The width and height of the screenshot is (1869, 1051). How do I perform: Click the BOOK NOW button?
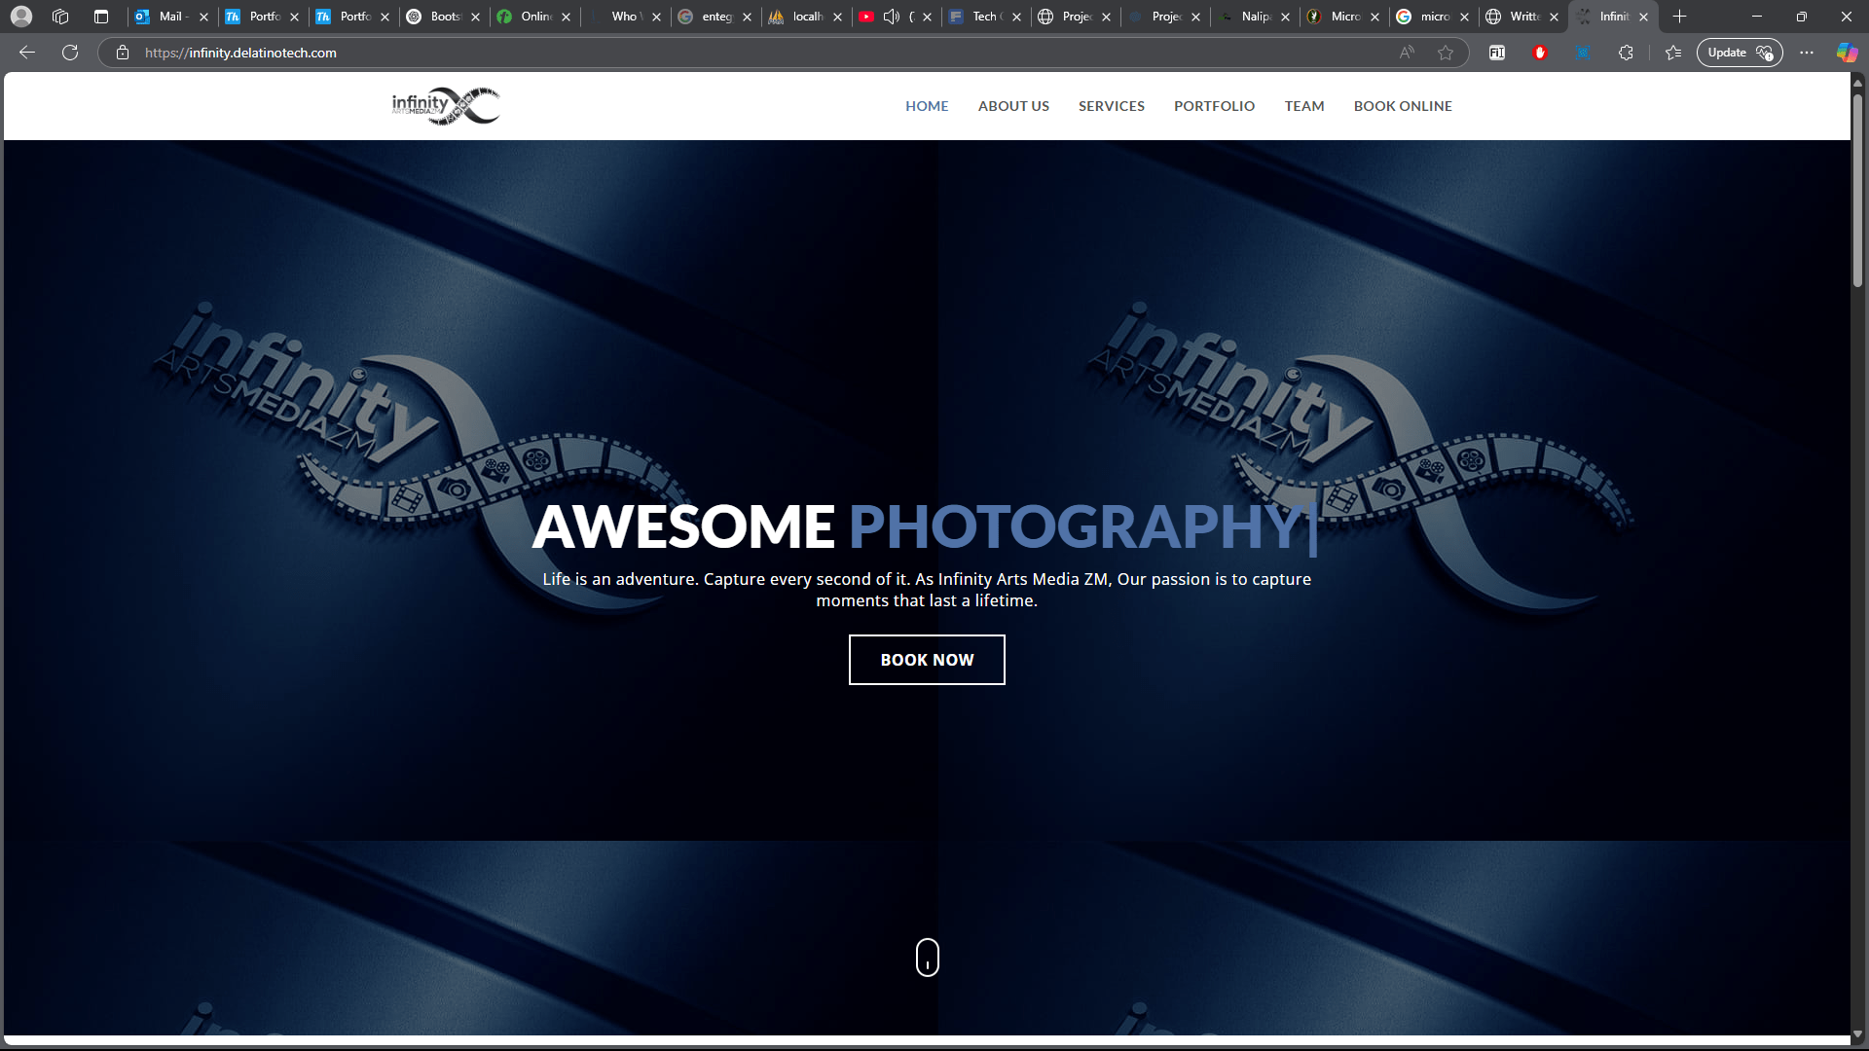(x=927, y=660)
